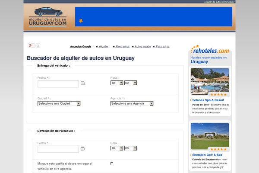
Task: Open the Sheraton Golf & Spa link
Action: click(207, 155)
